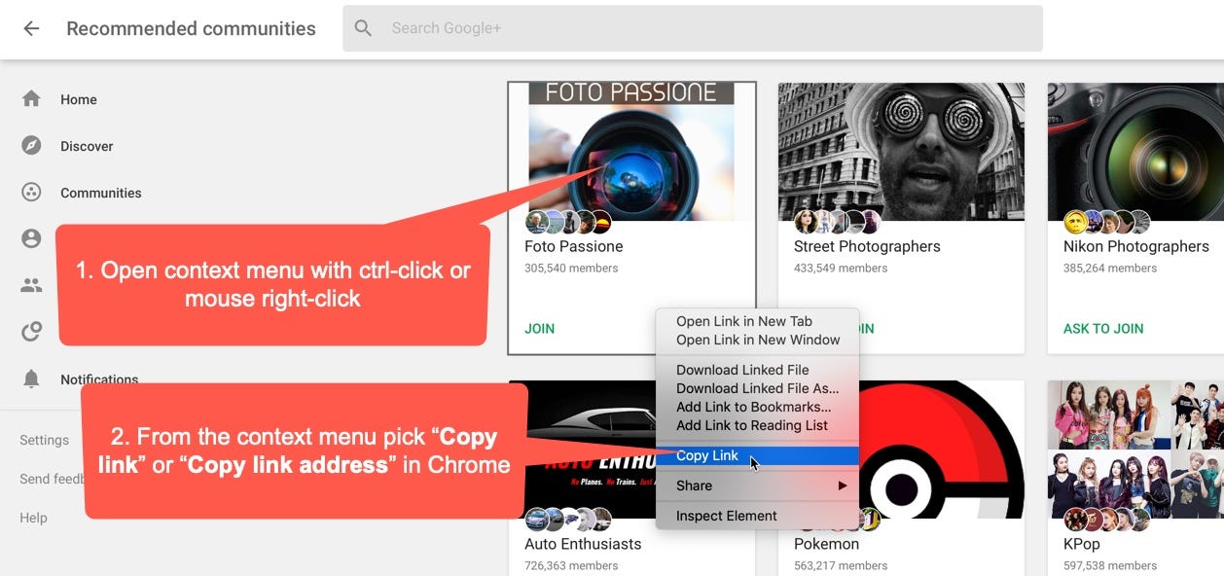Click KPop member avatars
The height and width of the screenshot is (576, 1224).
(x=1107, y=520)
